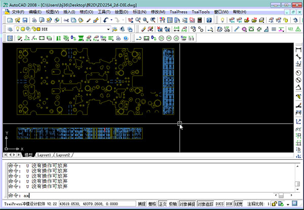
Task: Switch to the Layout1 tab
Action: click(44, 155)
